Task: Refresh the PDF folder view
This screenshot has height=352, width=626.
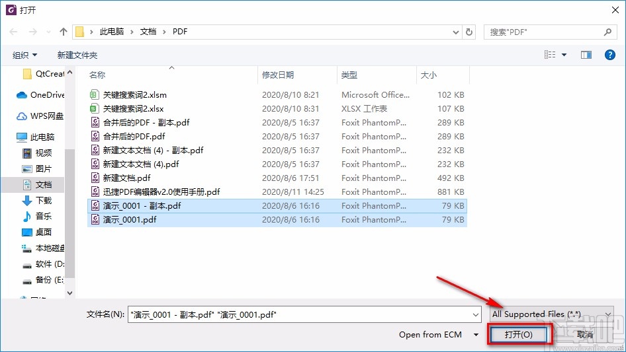Action: click(x=470, y=32)
